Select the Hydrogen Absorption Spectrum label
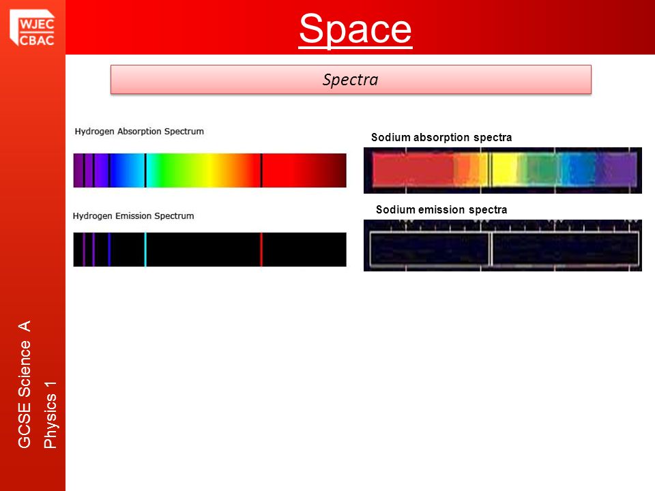 pos(139,131)
